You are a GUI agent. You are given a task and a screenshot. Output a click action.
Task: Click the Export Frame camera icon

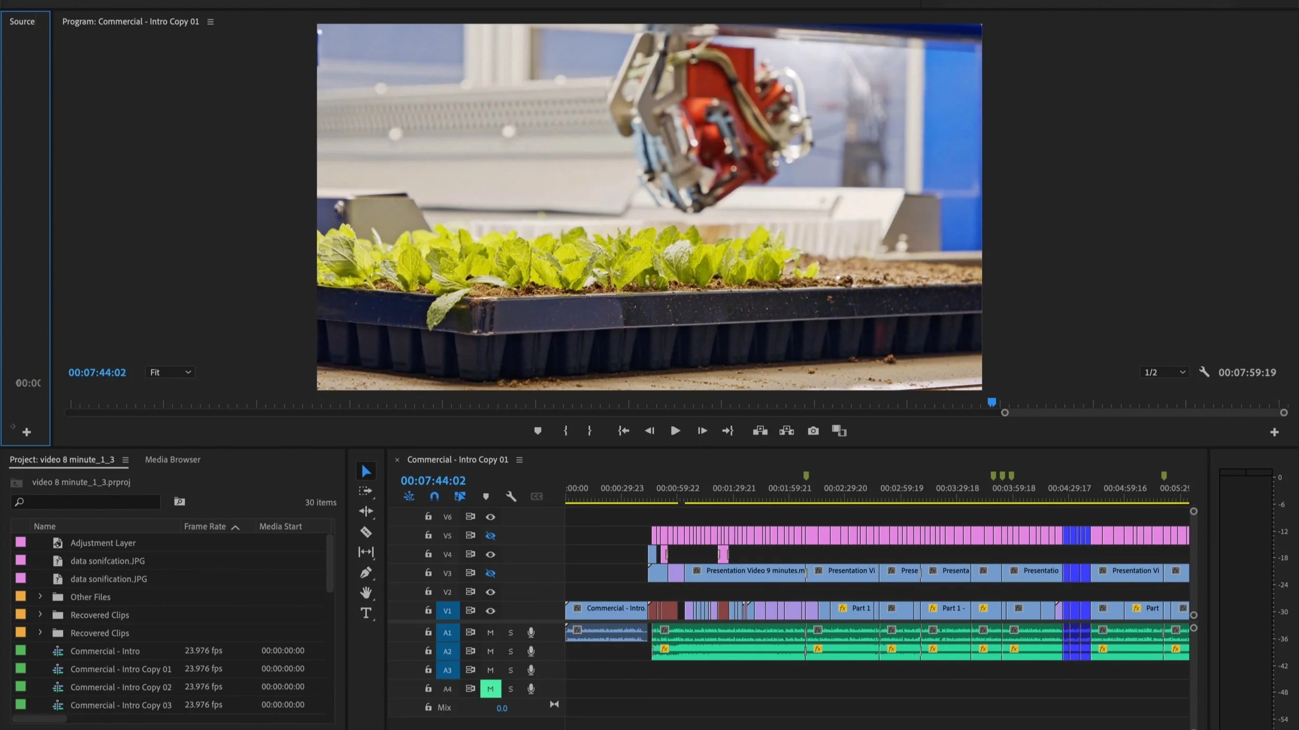tap(813, 430)
